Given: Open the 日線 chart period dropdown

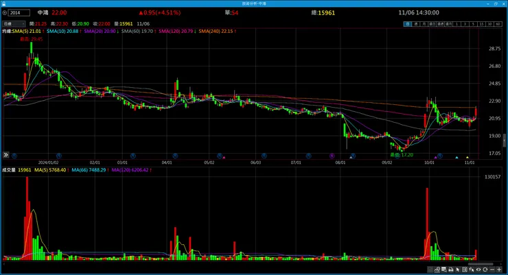Looking at the screenshot, I should point(14,24).
